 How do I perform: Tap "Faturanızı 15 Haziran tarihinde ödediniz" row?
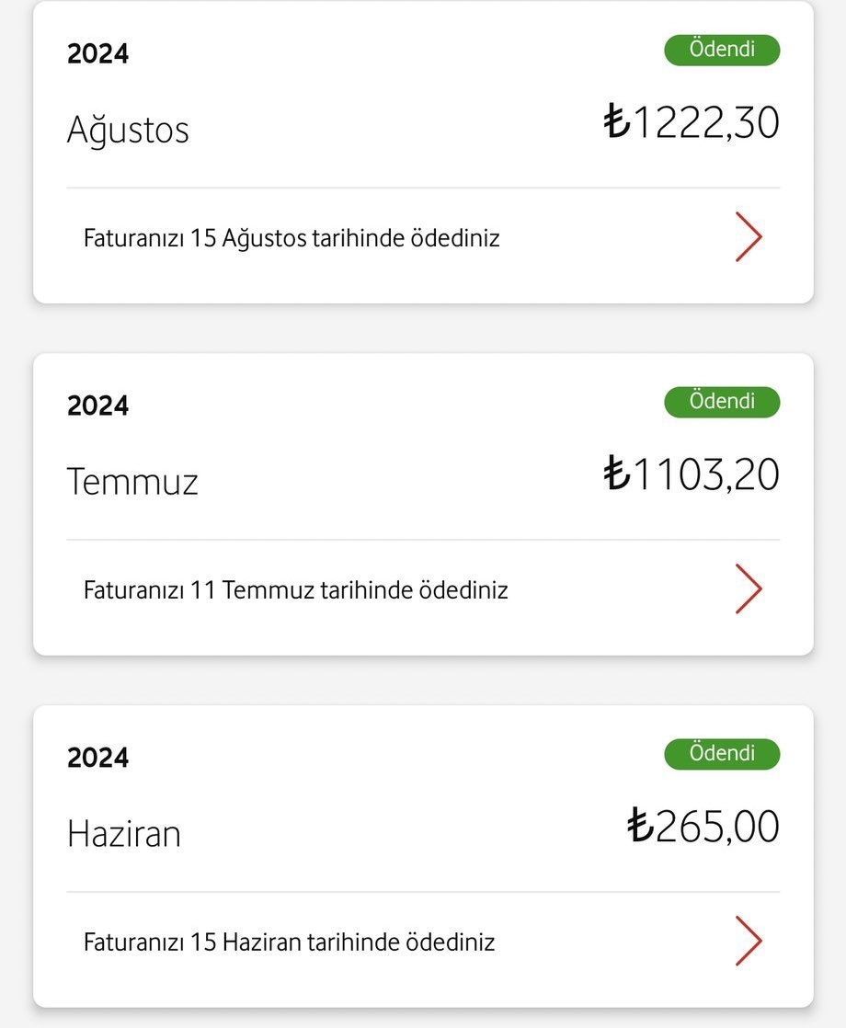tap(289, 942)
